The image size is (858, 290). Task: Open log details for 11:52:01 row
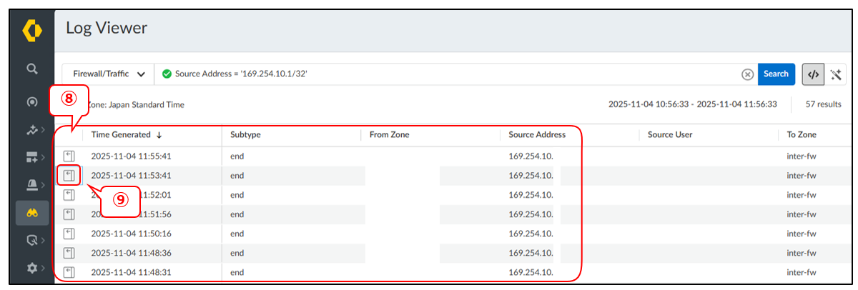[69, 195]
